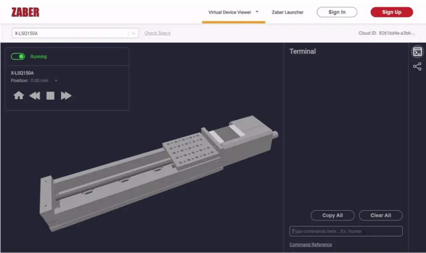Toggle the Running switch off
This screenshot has width=426, height=253.
pos(18,57)
